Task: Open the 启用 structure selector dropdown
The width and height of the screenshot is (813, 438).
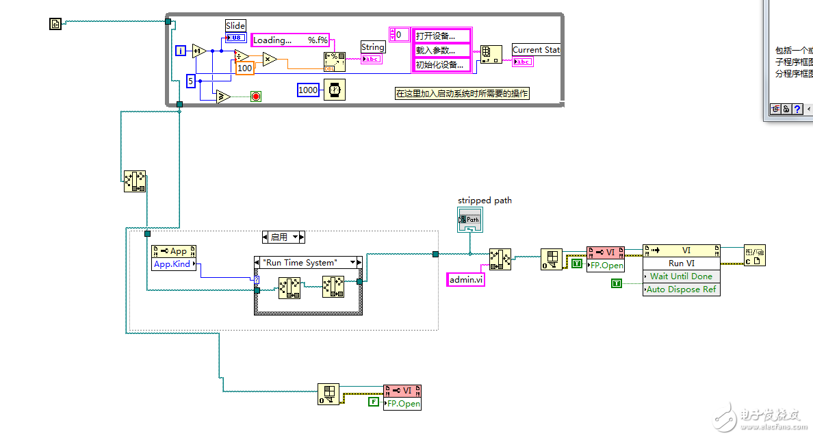Action: (296, 237)
